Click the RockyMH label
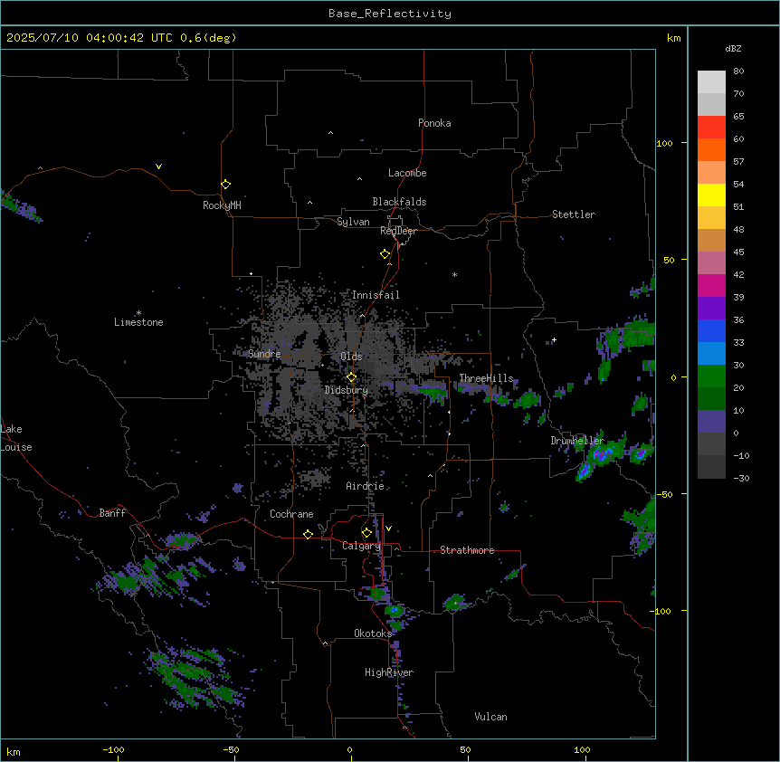This screenshot has height=762, width=780. [x=222, y=205]
